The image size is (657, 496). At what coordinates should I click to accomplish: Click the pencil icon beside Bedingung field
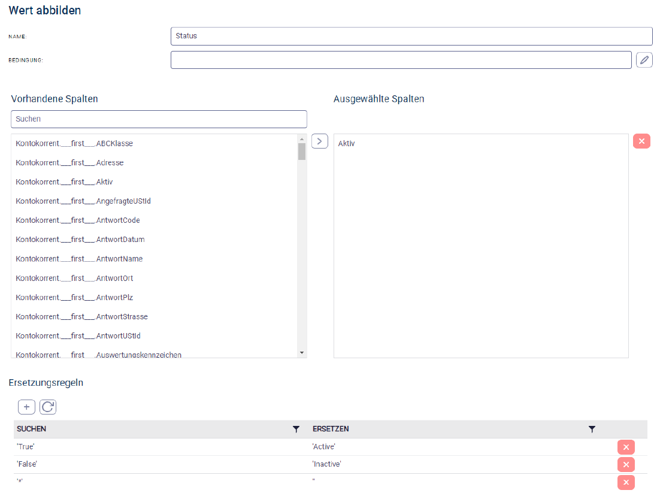click(644, 60)
